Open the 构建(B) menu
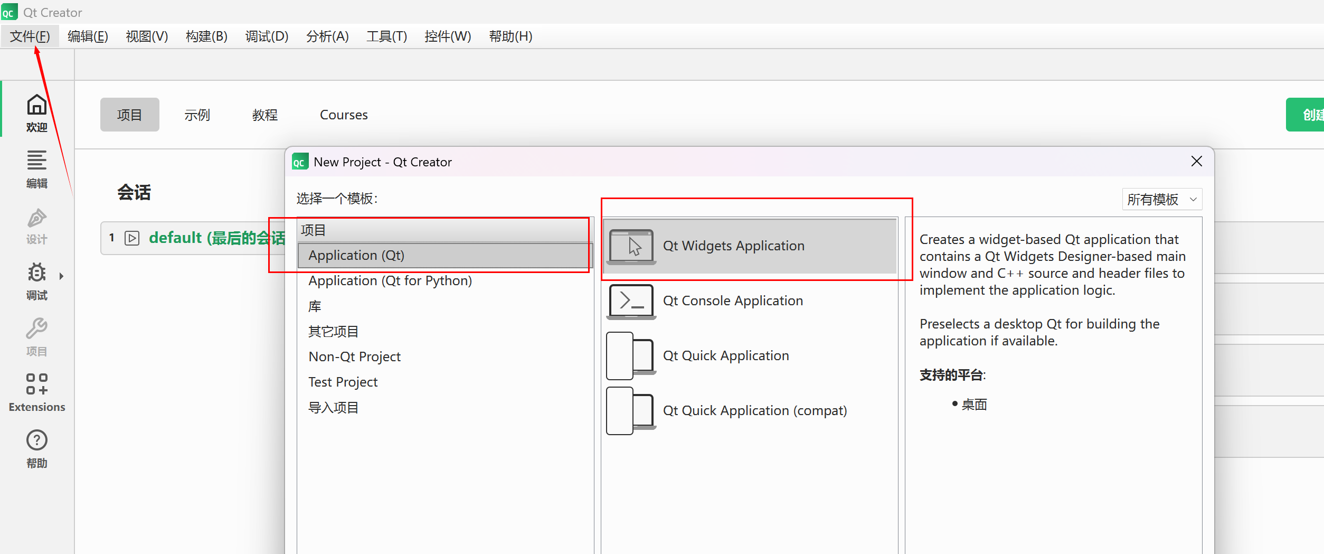This screenshot has height=554, width=1324. click(206, 36)
